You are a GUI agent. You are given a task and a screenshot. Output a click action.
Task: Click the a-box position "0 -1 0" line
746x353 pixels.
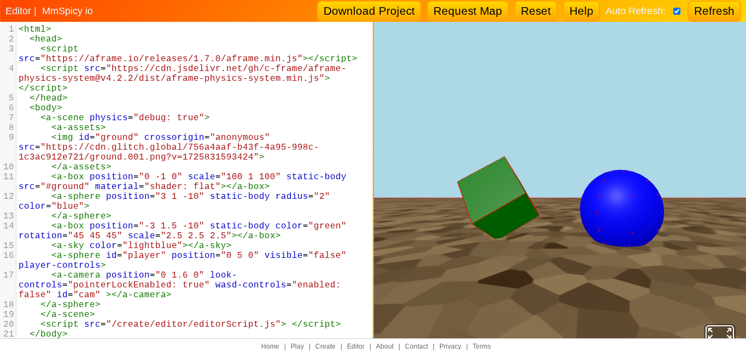click(183, 181)
